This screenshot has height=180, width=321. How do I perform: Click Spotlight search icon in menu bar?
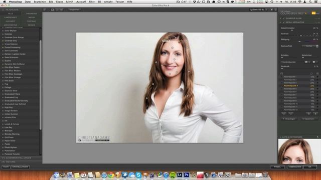(310, 1)
